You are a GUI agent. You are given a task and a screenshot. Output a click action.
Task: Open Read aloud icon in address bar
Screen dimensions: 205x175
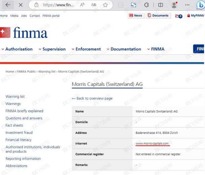pos(82,5)
